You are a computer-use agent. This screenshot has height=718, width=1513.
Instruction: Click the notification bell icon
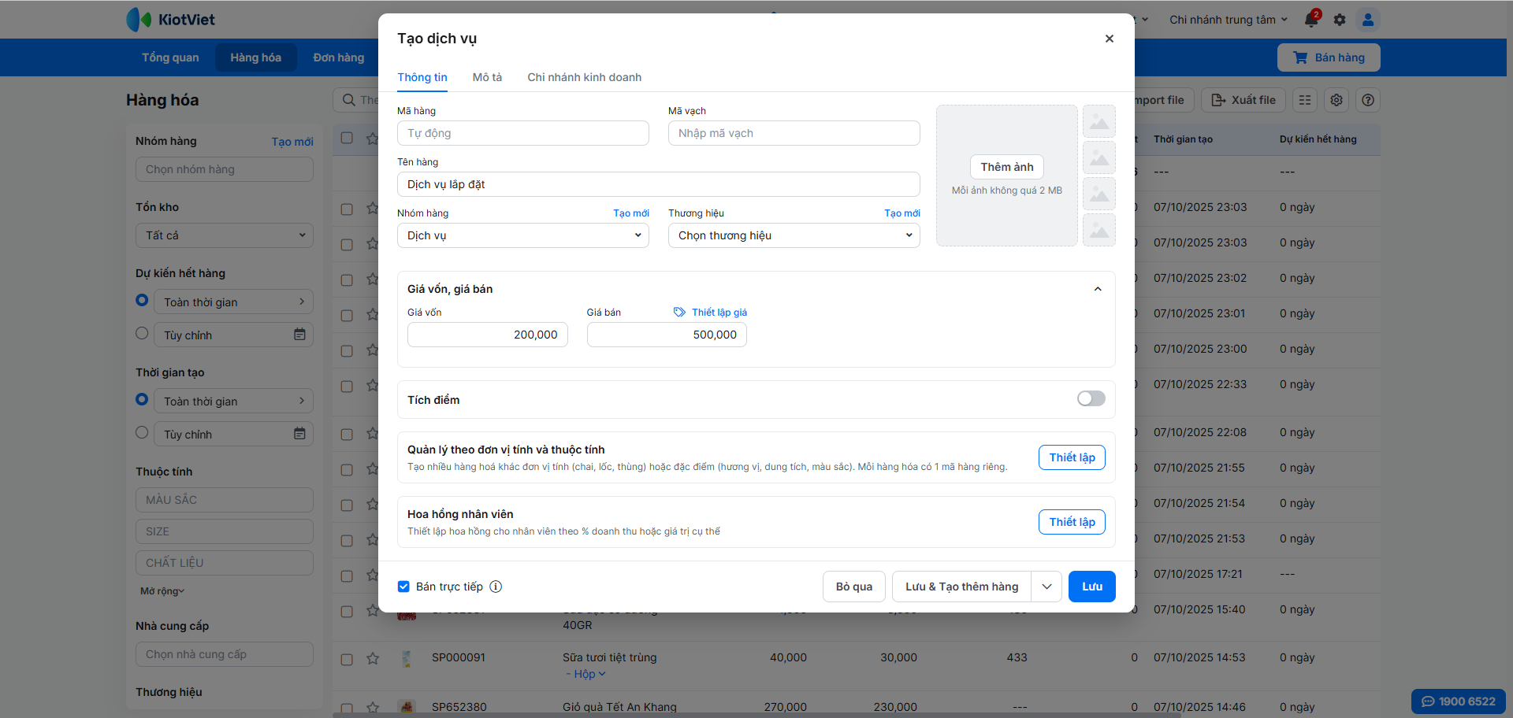(1311, 20)
